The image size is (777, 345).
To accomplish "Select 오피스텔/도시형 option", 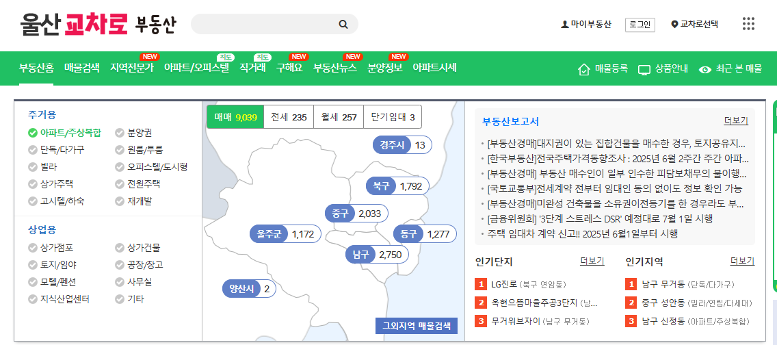I will coord(152,168).
